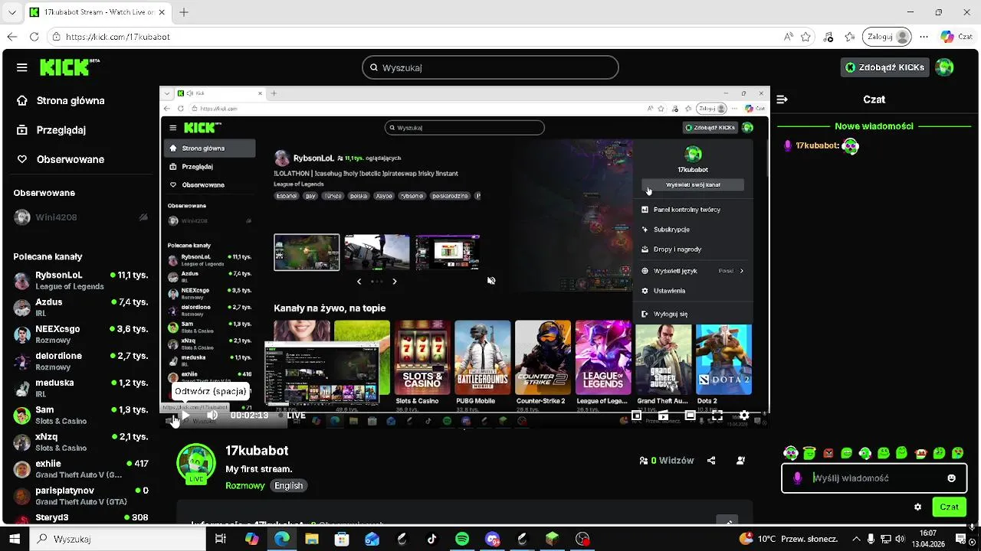
Task: Open RybsonLoL recommended channel
Action: [x=80, y=280]
